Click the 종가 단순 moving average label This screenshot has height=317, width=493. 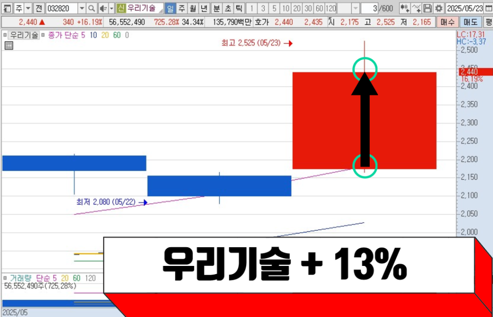click(63, 35)
